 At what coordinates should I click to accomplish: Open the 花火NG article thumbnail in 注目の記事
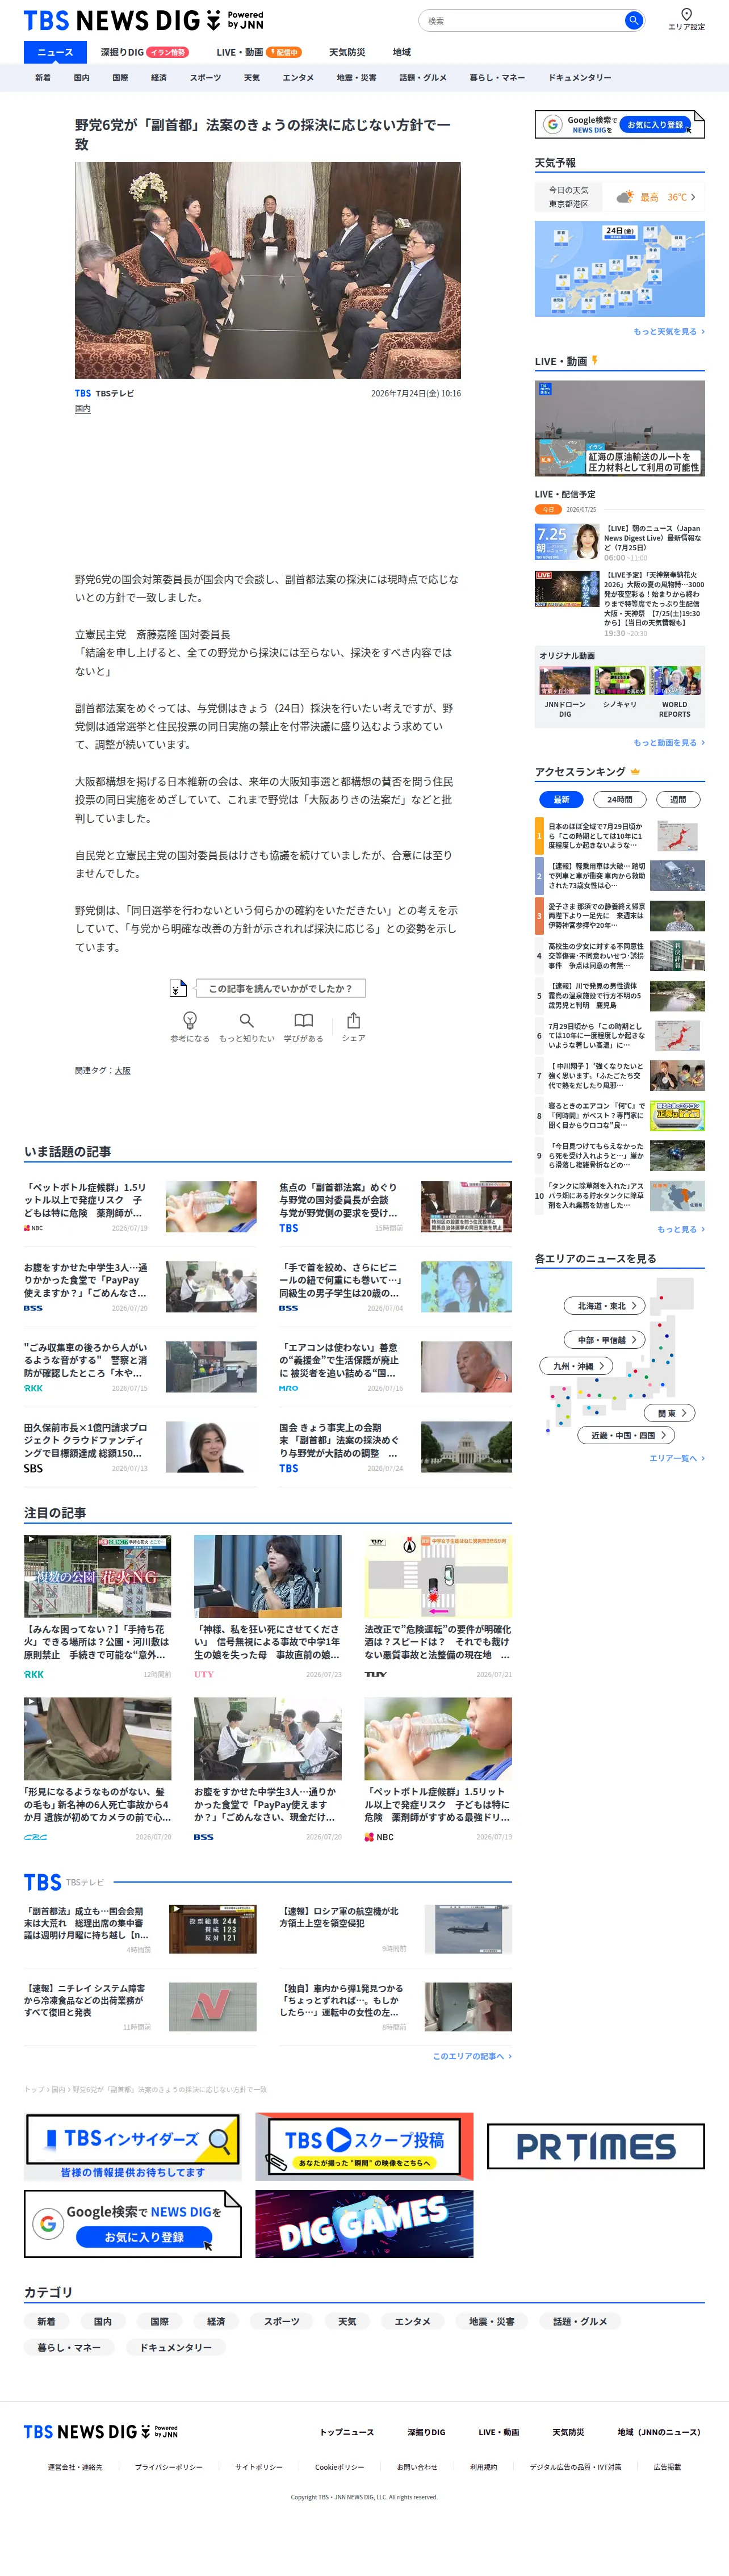tap(97, 1576)
